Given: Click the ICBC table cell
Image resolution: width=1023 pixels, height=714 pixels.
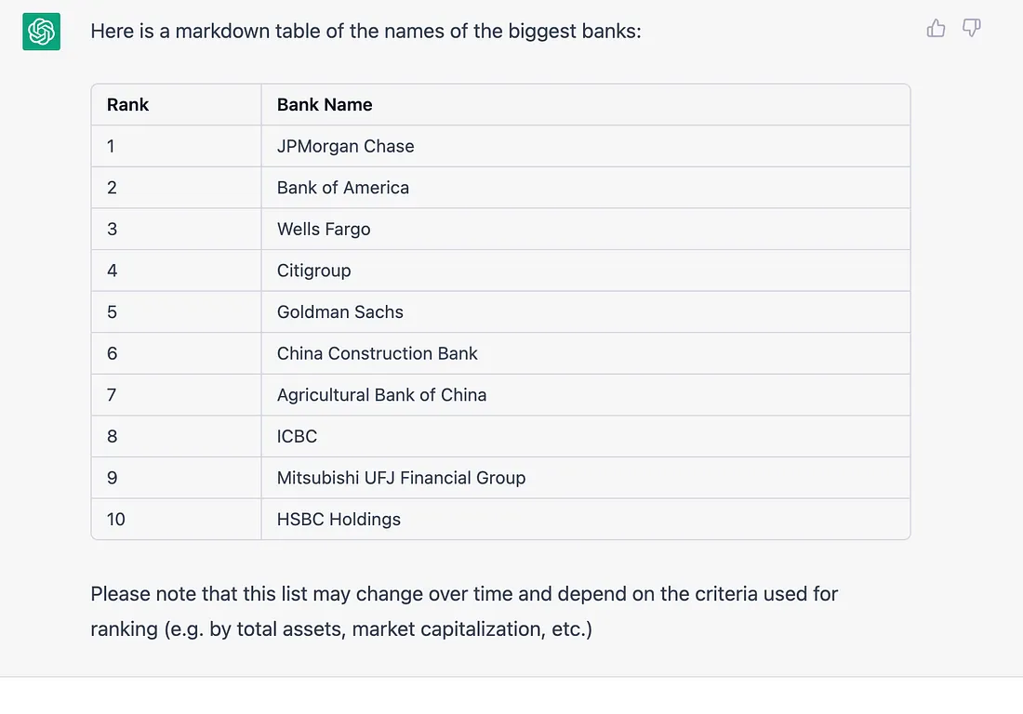Looking at the screenshot, I should (x=585, y=436).
